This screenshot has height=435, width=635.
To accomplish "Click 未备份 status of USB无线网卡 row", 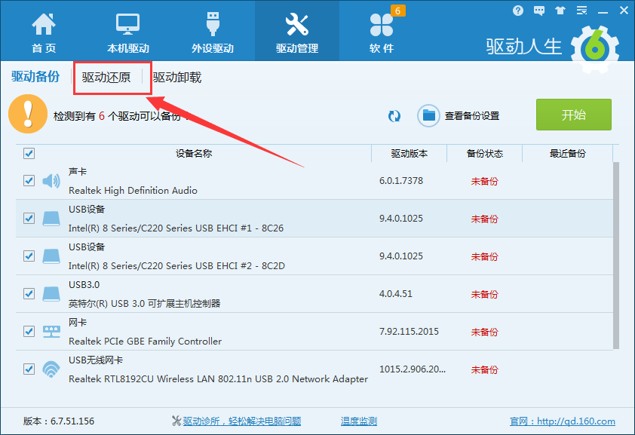I will pyautogui.click(x=484, y=369).
